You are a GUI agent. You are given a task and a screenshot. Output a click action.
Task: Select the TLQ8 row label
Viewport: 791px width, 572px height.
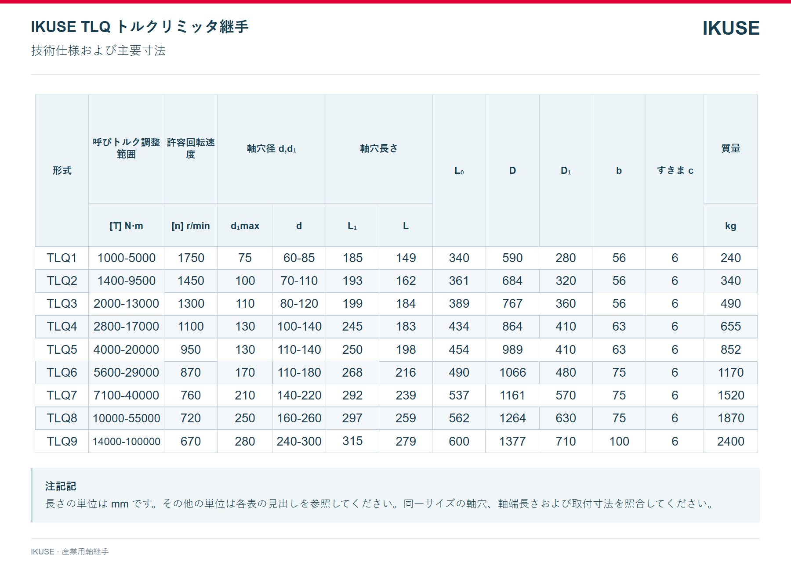[x=62, y=418]
